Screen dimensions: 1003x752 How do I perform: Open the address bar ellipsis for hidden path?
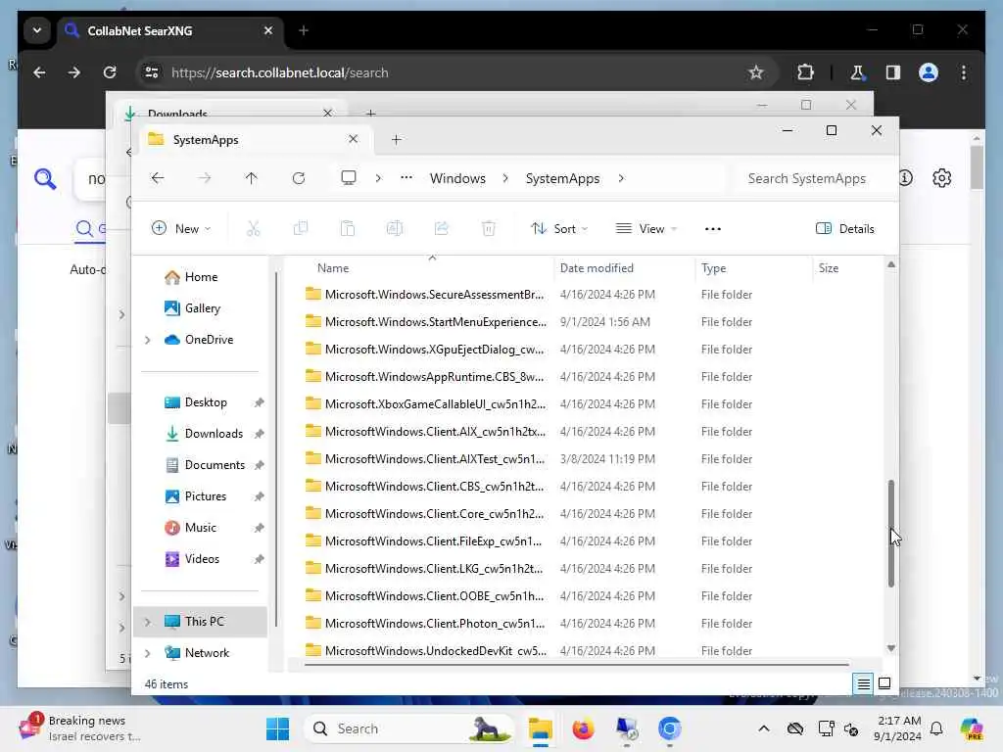(406, 178)
